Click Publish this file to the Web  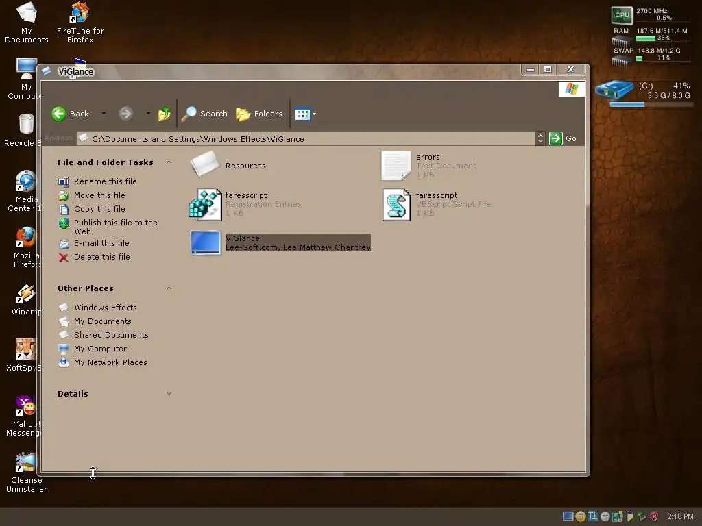[115, 227]
